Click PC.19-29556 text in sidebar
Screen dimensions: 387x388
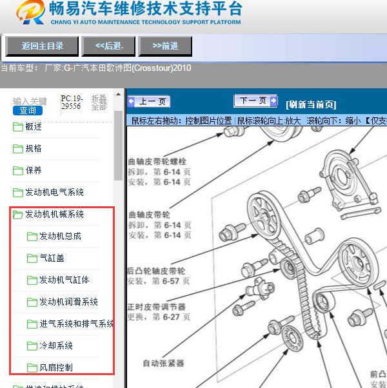click(x=72, y=102)
